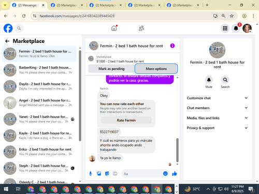259x194 pixels.
Task: Expand Media, files and links section
Action: (217, 118)
